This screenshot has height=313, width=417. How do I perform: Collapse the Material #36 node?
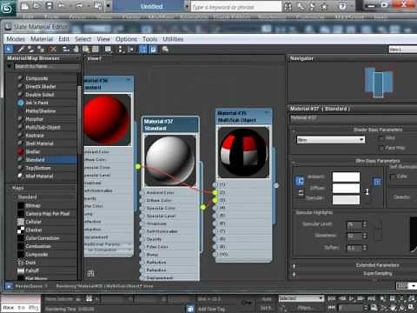coord(129,80)
